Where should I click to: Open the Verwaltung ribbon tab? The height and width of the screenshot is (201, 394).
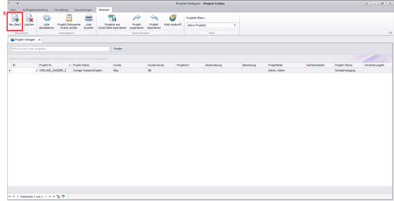coord(61,10)
